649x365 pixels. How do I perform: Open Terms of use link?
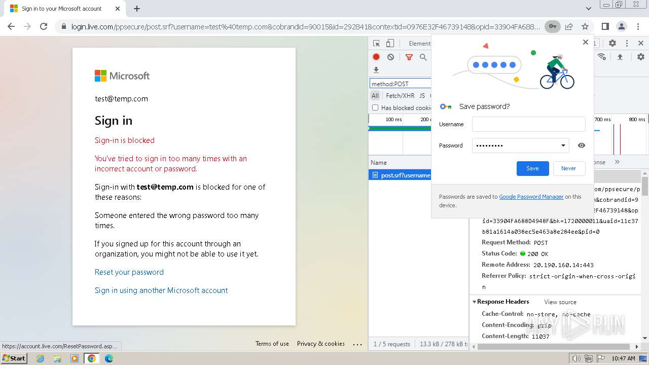[272, 344]
